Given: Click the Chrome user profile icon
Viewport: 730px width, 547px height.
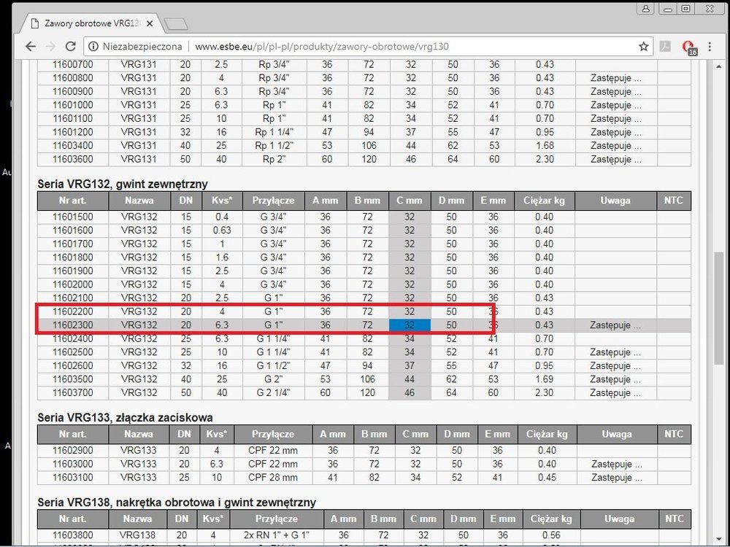Looking at the screenshot, I should (646, 9).
